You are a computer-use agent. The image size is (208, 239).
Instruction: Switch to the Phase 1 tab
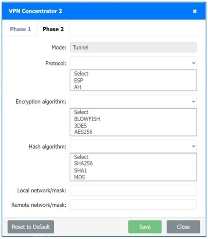20,29
